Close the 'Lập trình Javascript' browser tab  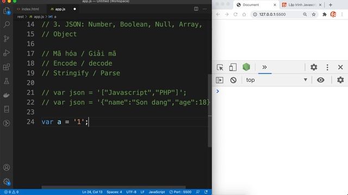click(320, 5)
